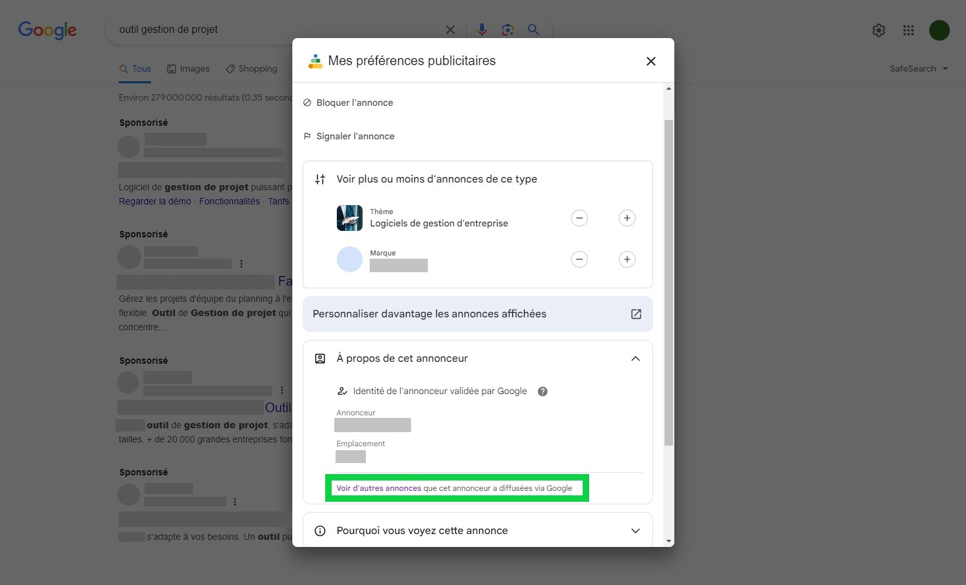The width and height of the screenshot is (966, 585).
Task: Decrease ads from this Marque
Action: coord(579,259)
